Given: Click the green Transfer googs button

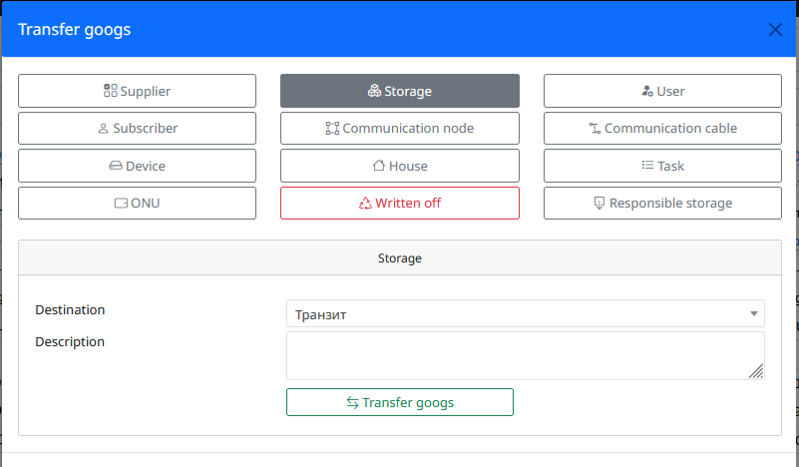Looking at the screenshot, I should (399, 402).
